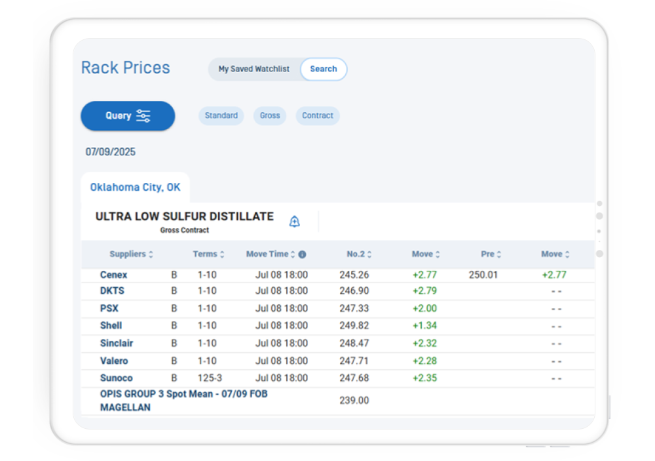Toggle the Standard price view

tap(221, 115)
